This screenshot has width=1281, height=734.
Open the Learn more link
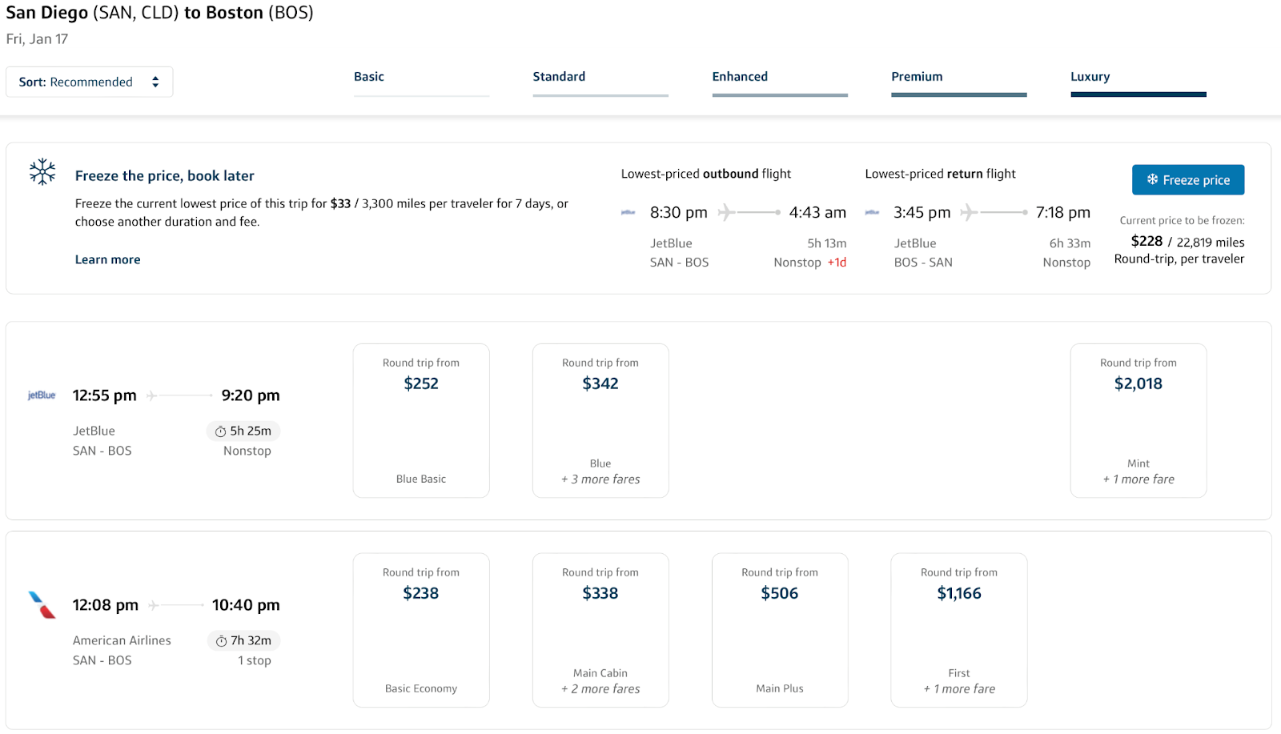(107, 259)
